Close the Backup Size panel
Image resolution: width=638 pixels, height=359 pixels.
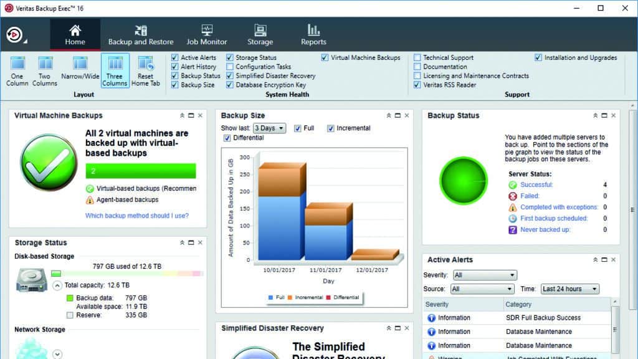point(407,115)
